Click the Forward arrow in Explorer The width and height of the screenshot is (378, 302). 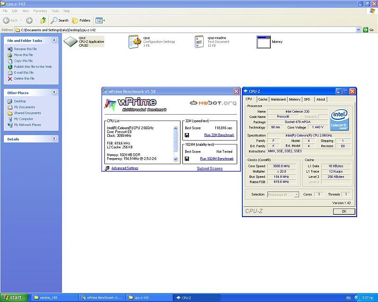29,20
